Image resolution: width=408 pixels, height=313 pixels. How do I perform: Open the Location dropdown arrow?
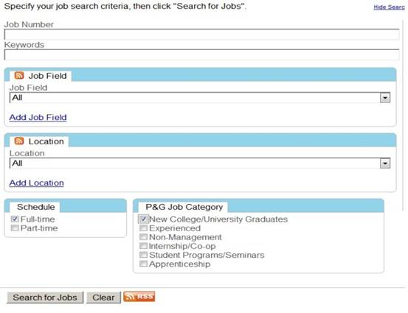click(385, 163)
